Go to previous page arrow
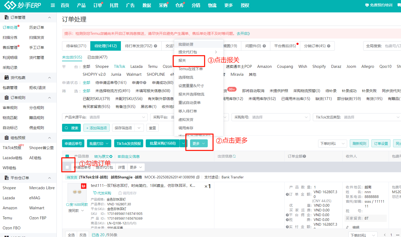401x237 pixels. (385, 235)
